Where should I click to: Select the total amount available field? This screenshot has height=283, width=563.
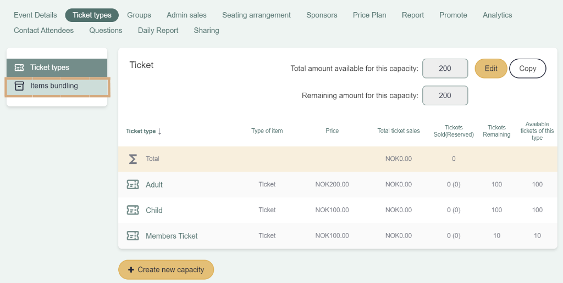[445, 69]
